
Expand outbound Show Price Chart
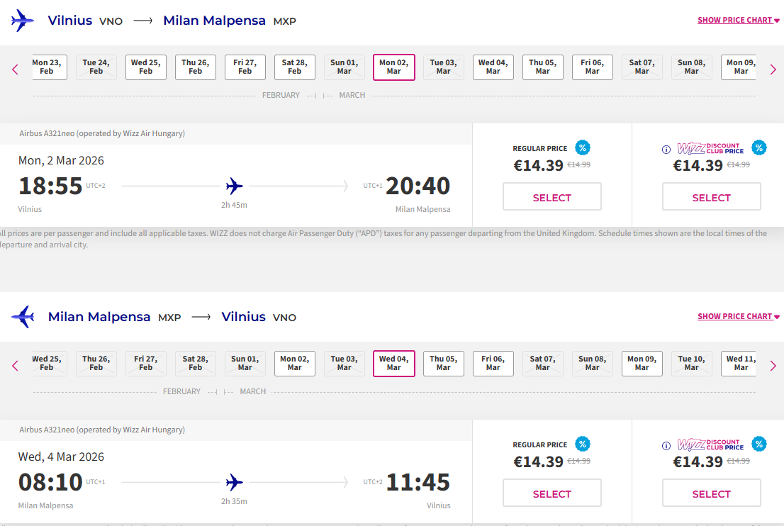[x=738, y=20]
